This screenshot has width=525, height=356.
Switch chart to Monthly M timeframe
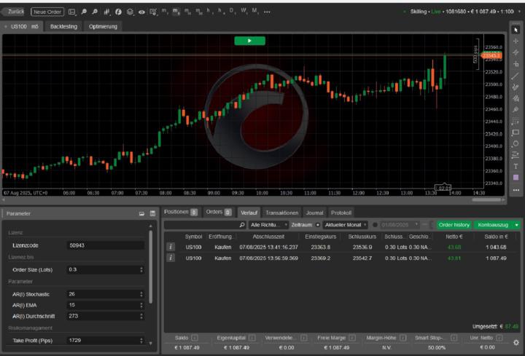click(254, 11)
